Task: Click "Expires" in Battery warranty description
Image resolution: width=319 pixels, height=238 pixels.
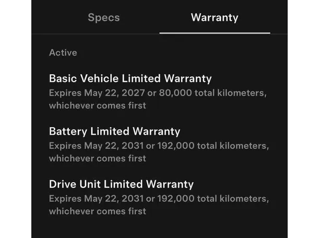Action: pyautogui.click(x=65, y=146)
